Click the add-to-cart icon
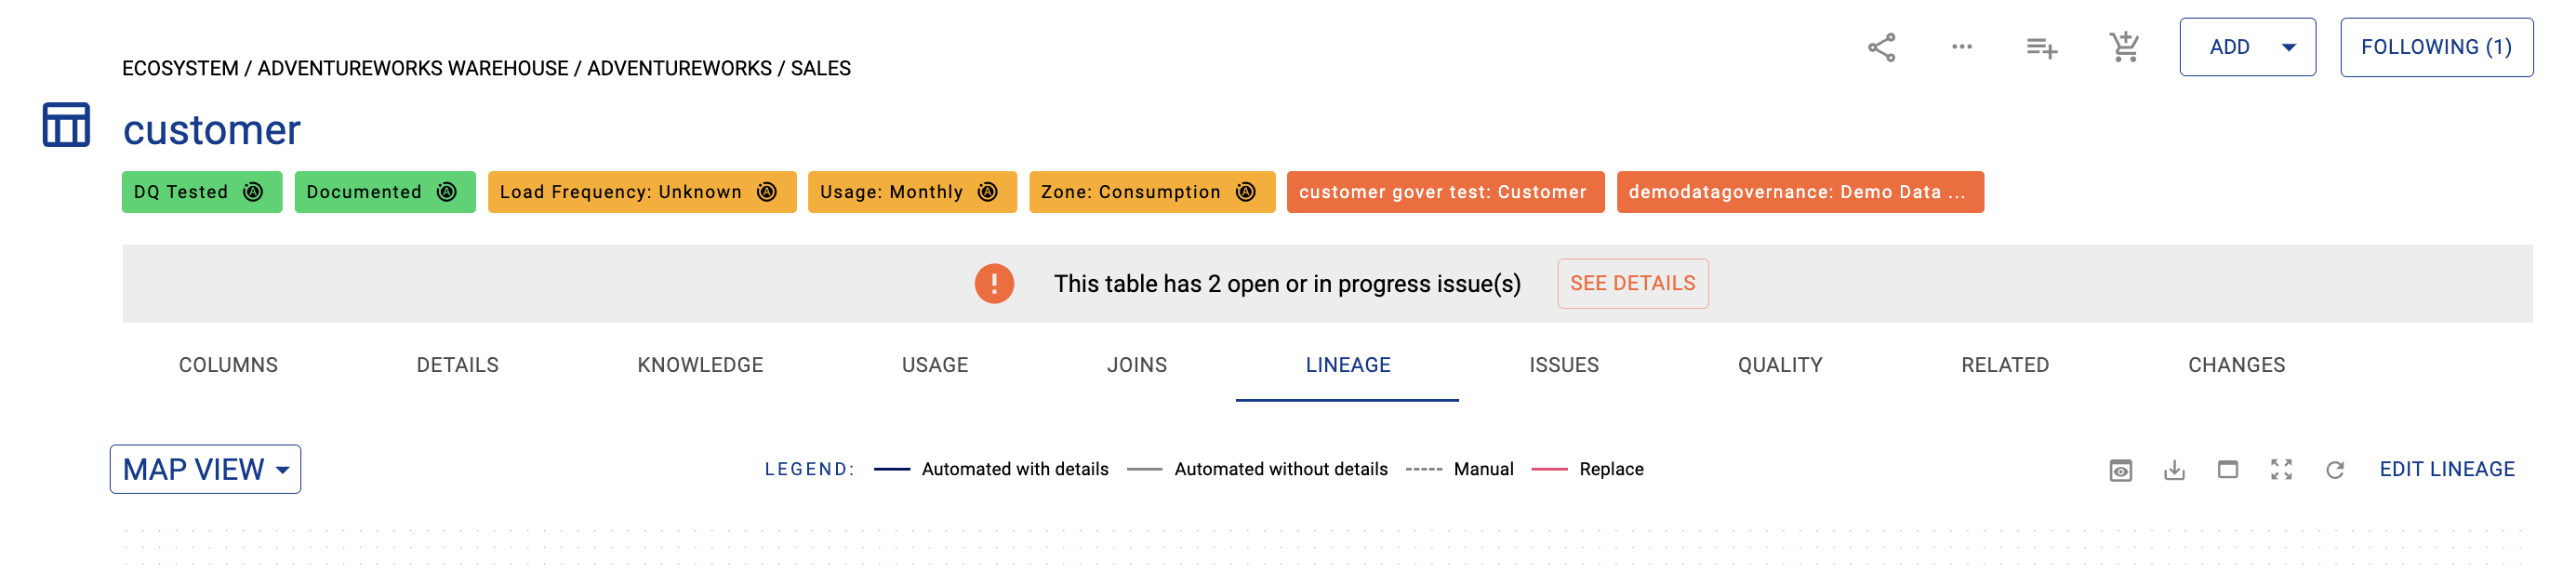2576x571 pixels. pyautogui.click(x=2123, y=47)
